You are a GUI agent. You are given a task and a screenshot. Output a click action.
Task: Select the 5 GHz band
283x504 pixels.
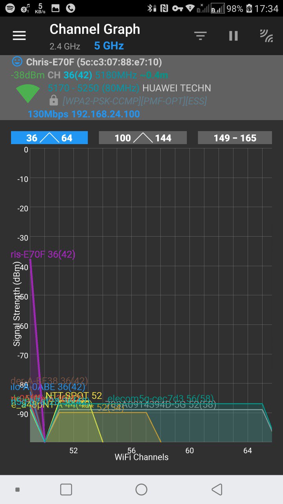click(109, 46)
